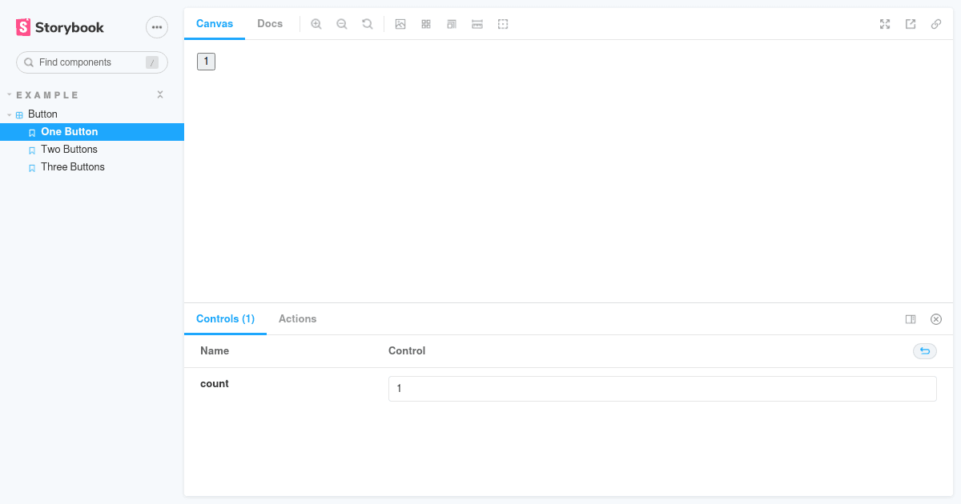The image size is (961, 504).
Task: Select the zoom out tool
Action: click(342, 24)
